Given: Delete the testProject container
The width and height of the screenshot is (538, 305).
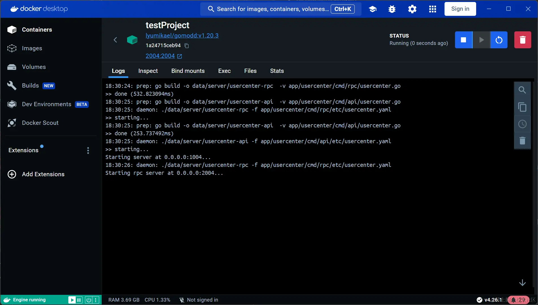Looking at the screenshot, I should point(522,40).
